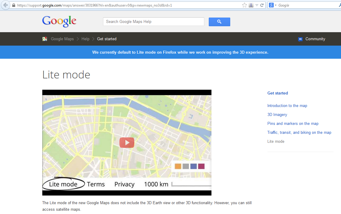Open the 3D Imagery article

[x=277, y=115]
